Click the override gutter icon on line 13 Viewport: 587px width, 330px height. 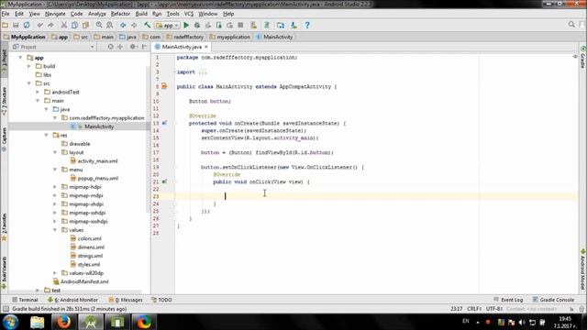(164, 123)
